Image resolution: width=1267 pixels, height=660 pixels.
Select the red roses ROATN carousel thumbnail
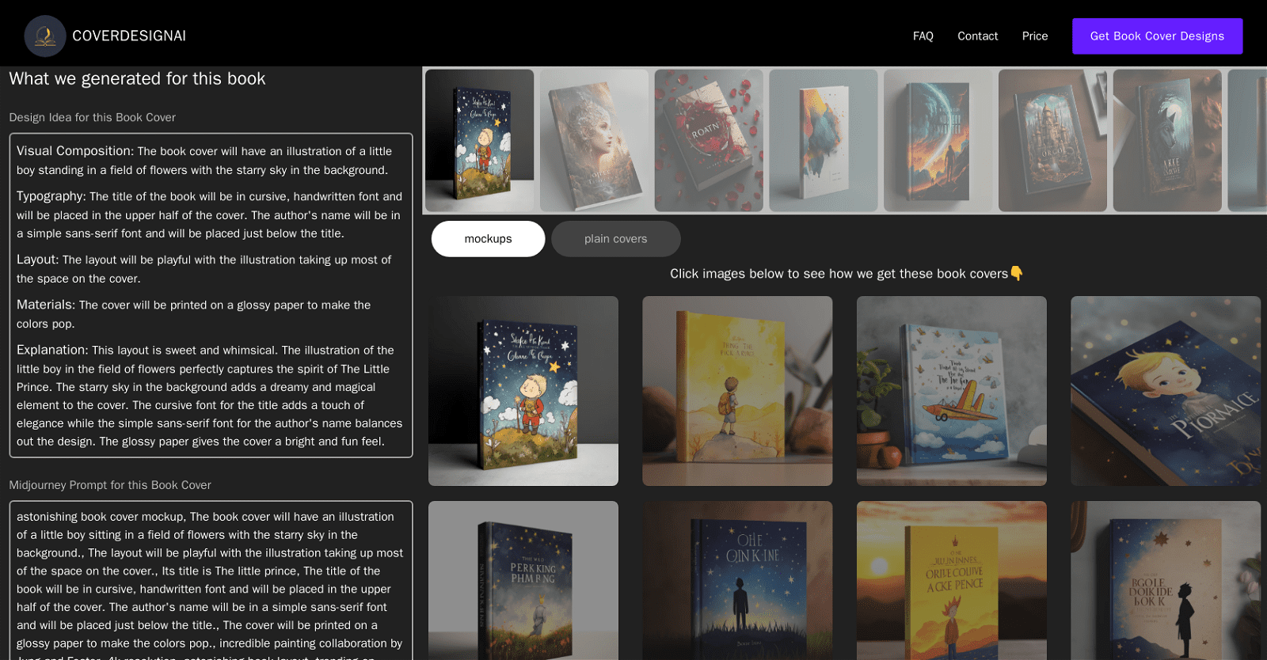[709, 140]
